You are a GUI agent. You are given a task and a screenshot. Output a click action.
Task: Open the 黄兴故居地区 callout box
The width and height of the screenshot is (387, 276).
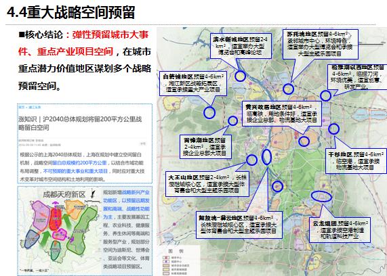(x=282, y=114)
